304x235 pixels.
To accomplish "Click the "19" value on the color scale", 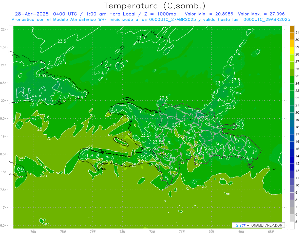I will click(297, 120).
